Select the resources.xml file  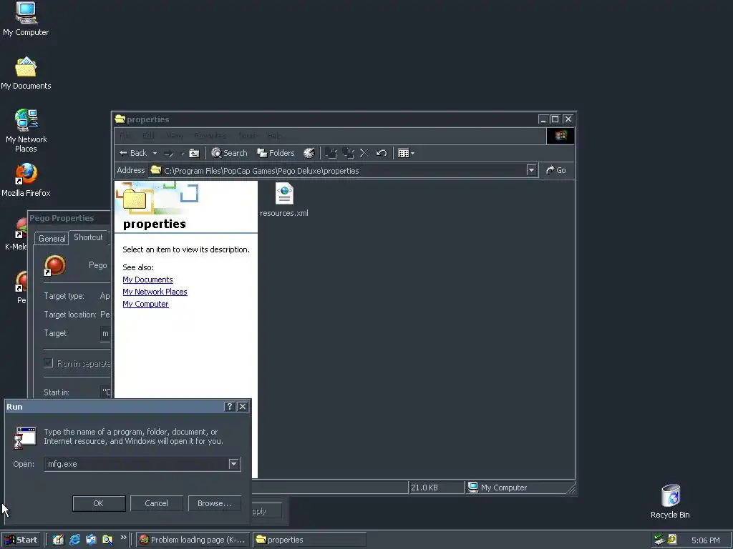pos(284,201)
